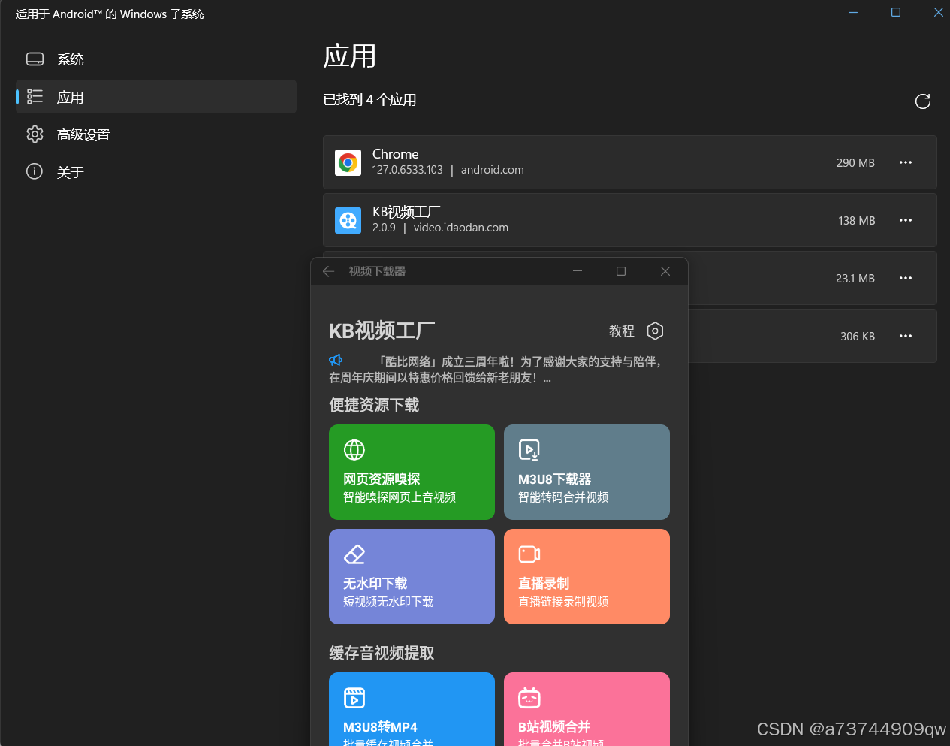Open the B站视频合并 card
Image resolution: width=950 pixels, height=746 pixels.
pyautogui.click(x=587, y=708)
